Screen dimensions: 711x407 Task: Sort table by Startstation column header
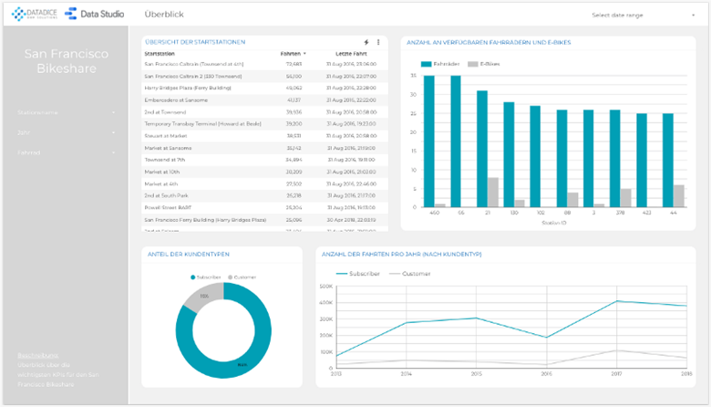click(x=160, y=54)
